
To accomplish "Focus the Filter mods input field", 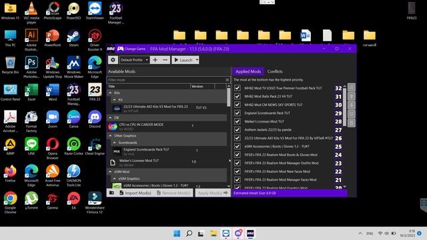I will (166, 80).
